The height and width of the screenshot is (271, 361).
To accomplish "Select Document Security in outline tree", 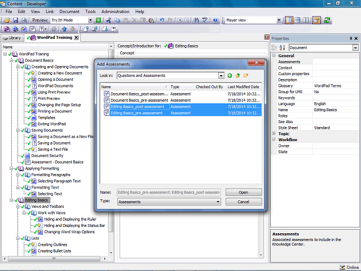I will click(47, 156).
